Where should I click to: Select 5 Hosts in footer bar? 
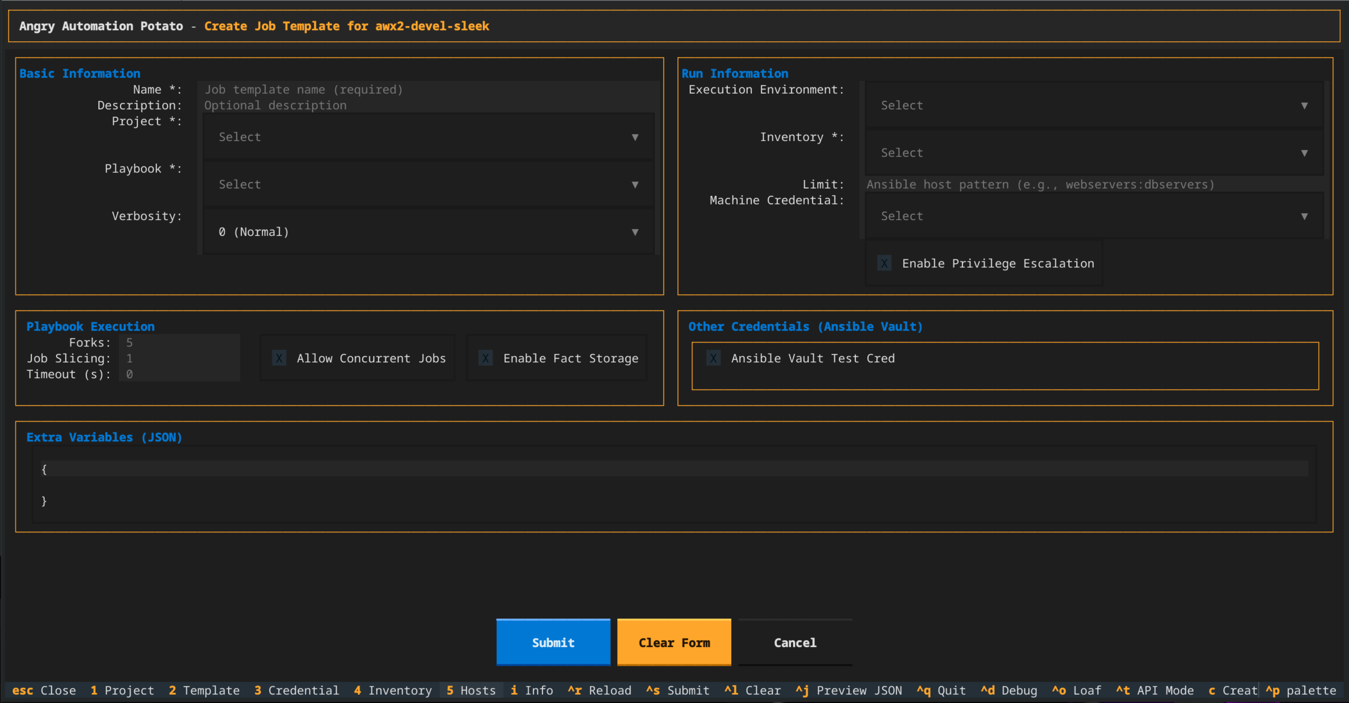(471, 690)
